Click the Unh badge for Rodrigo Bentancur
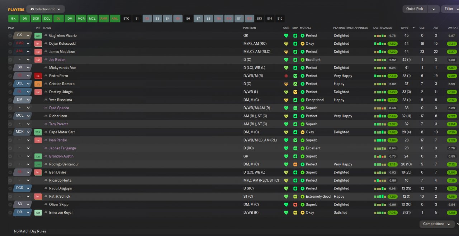 coord(38,164)
